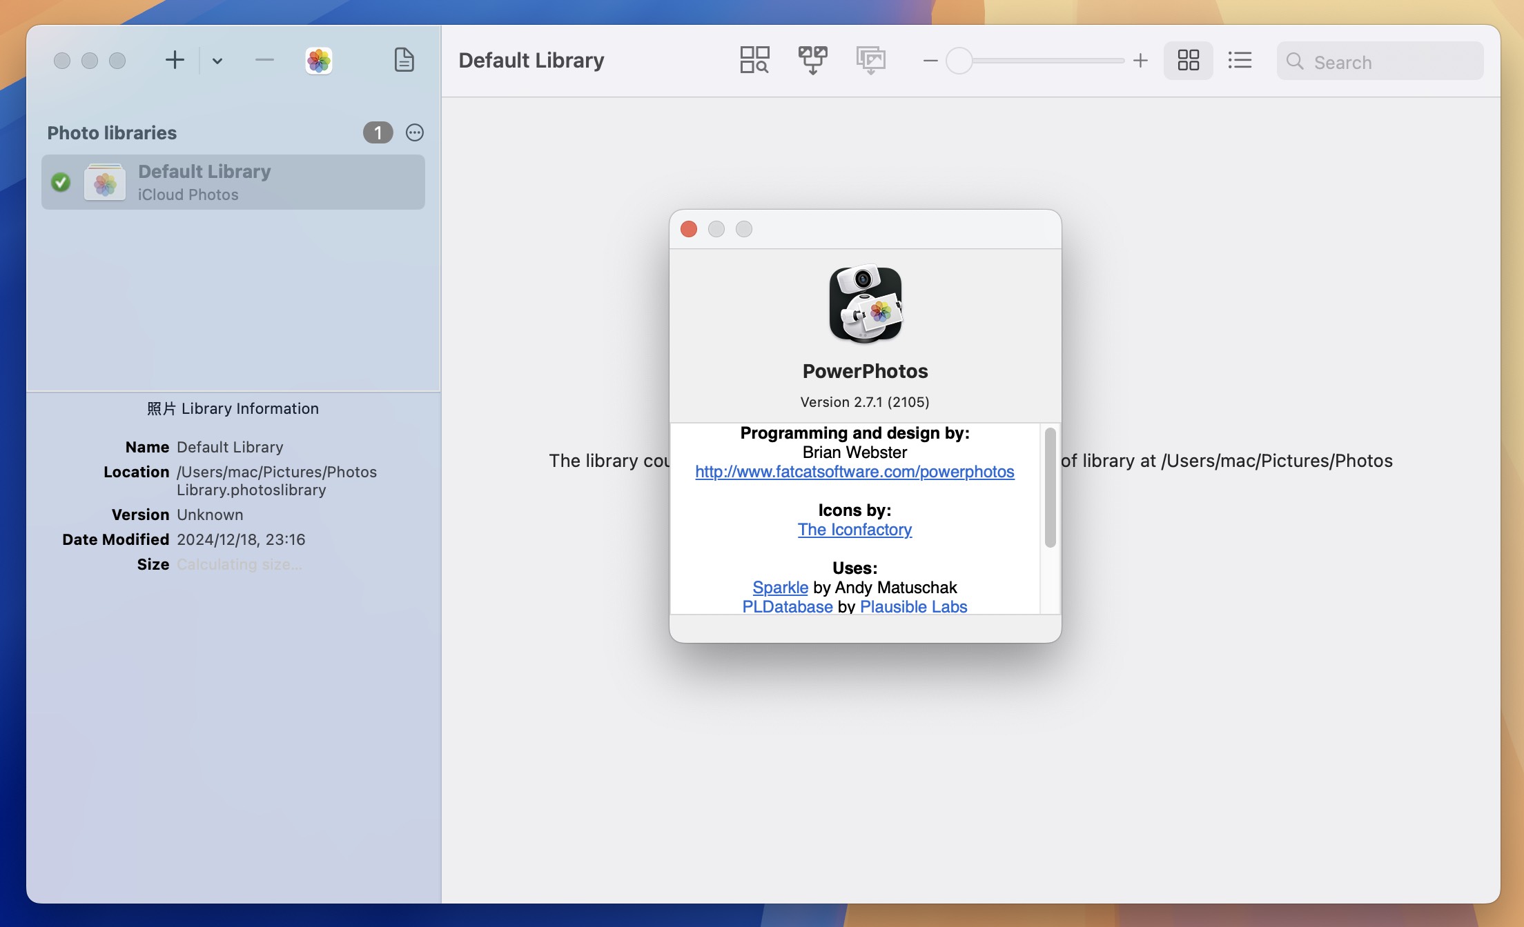Open the Plausible Labs link
1524x927 pixels.
click(x=913, y=606)
